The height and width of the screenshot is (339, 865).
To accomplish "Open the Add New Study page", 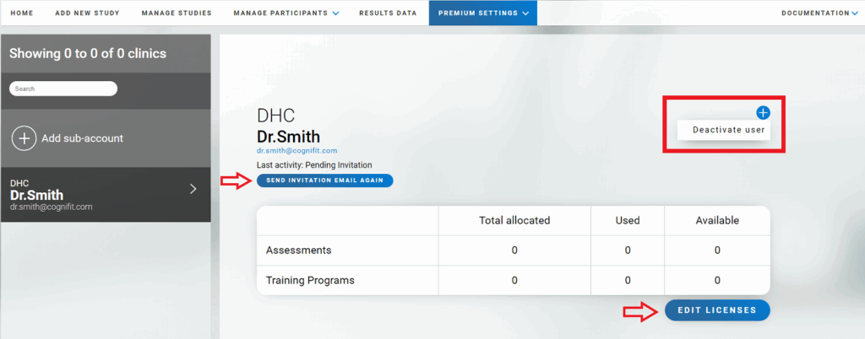I will pyautogui.click(x=87, y=13).
